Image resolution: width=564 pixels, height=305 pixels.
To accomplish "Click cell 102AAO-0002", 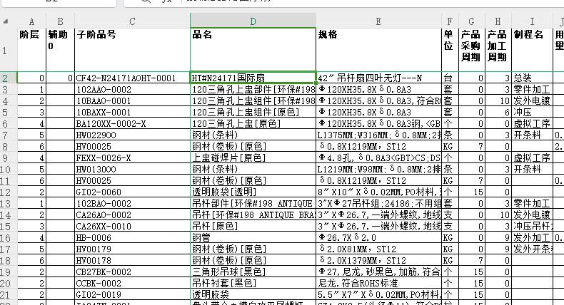I will 132,90.
